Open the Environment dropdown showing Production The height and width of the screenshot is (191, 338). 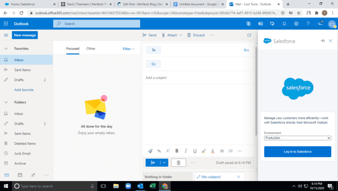point(297,138)
